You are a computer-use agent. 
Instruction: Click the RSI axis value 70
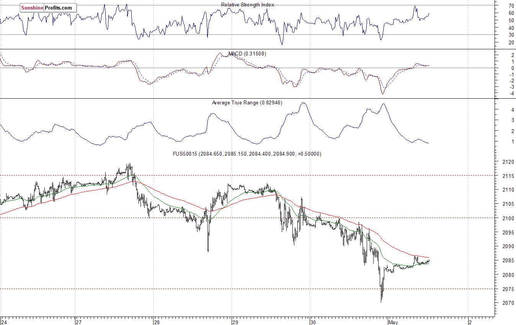pos(511,6)
